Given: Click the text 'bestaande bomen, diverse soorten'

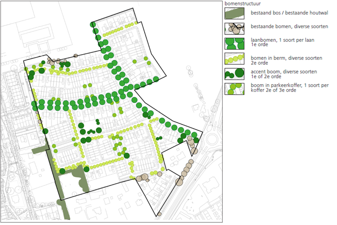Looking at the screenshot, I should pos(289,26).
